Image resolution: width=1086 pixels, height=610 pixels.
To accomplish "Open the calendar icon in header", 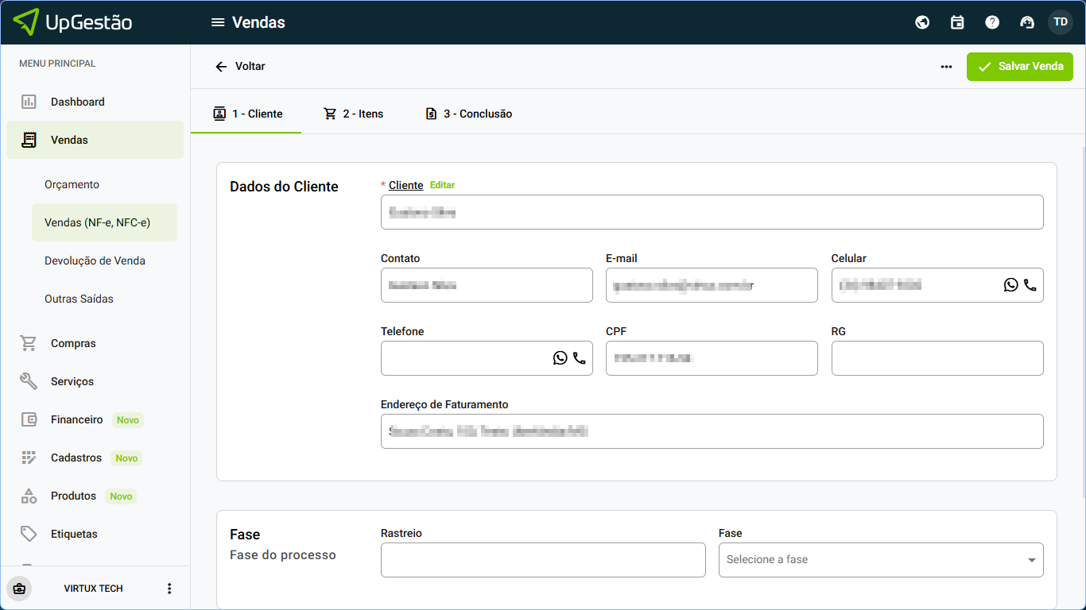I will tap(957, 22).
